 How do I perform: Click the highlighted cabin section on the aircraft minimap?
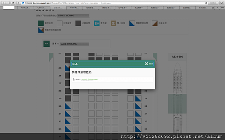pyautogui.click(x=177, y=103)
